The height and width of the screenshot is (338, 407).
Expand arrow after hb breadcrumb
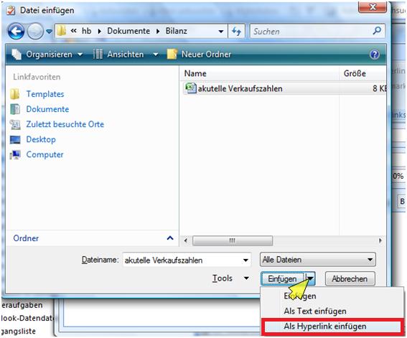click(99, 32)
